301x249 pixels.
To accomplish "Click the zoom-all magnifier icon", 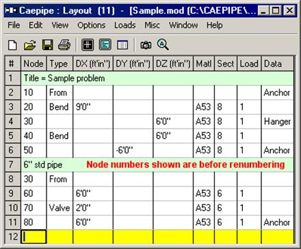I will point(163,45).
